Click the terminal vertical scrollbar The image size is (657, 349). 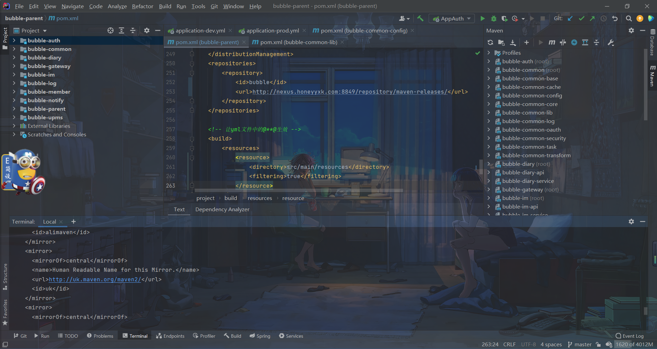point(645,310)
